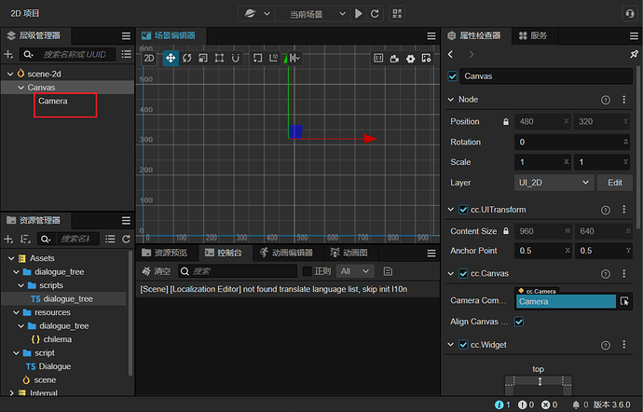Switch to the 服务 tab
Viewport: 643px width, 412px height.
534,35
